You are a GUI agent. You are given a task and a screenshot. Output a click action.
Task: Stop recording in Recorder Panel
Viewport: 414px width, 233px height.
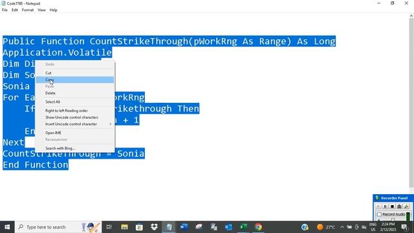tap(393, 206)
